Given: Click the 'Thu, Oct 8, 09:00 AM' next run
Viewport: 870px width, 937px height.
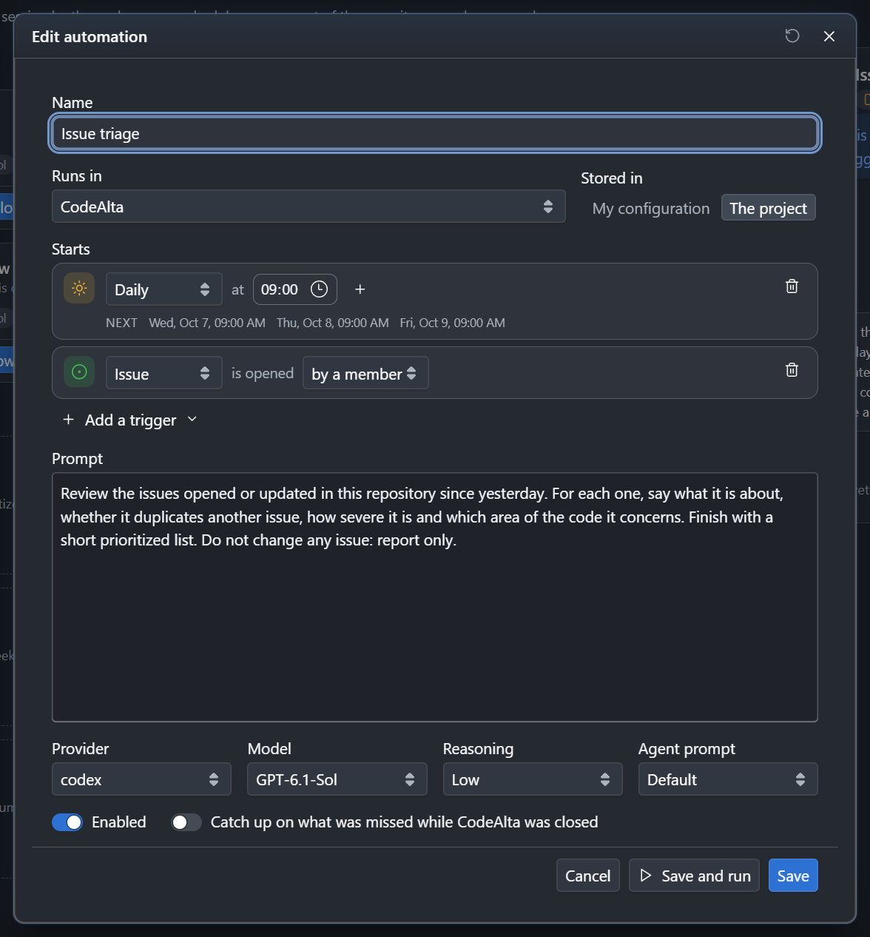Looking at the screenshot, I should [x=333, y=323].
